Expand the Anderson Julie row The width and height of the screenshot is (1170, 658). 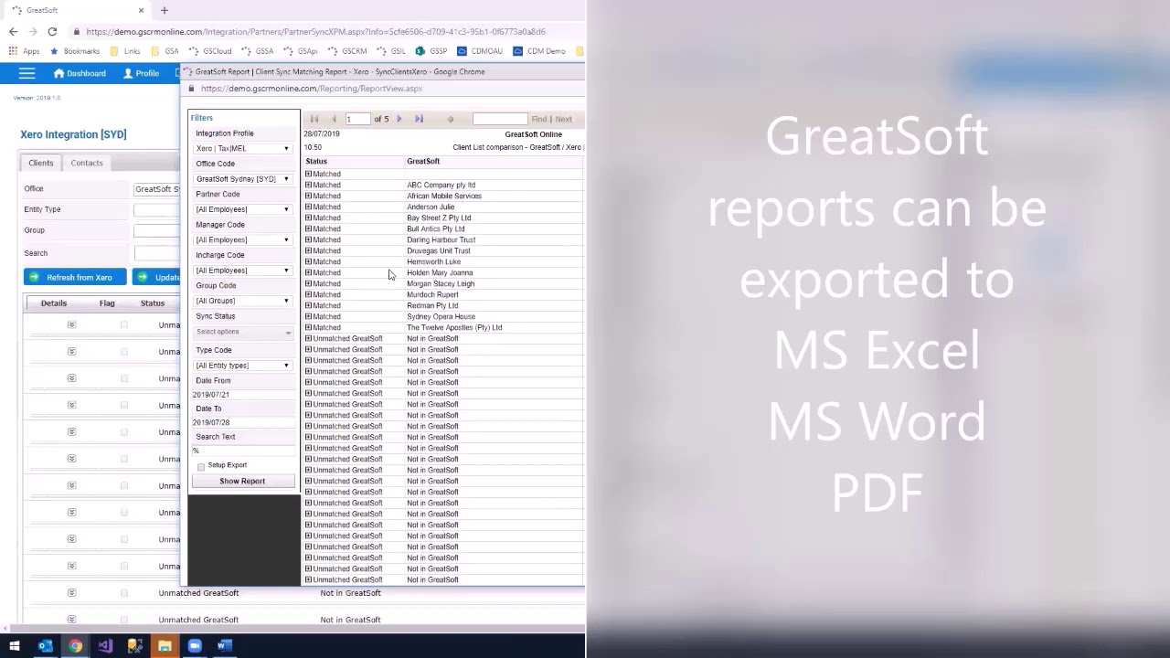pos(308,207)
